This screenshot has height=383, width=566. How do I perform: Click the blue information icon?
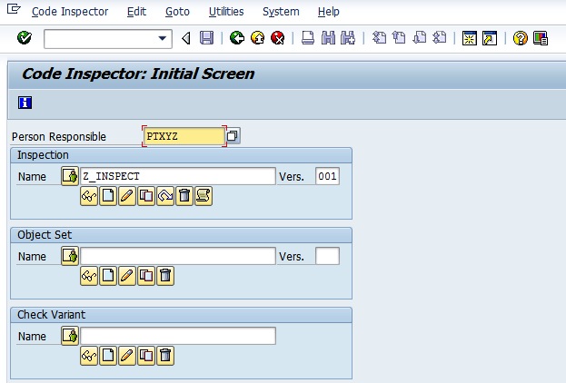pyautogui.click(x=25, y=103)
